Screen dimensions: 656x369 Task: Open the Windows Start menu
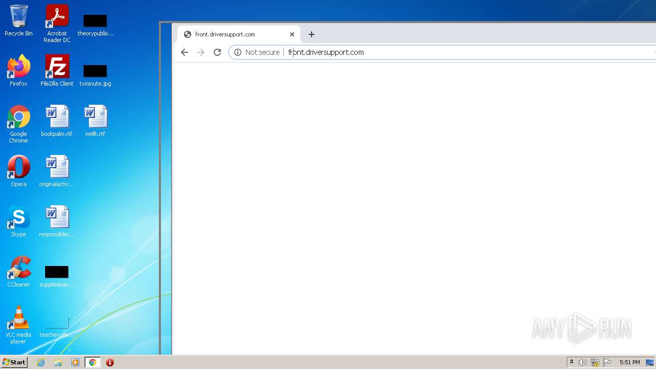pos(14,362)
